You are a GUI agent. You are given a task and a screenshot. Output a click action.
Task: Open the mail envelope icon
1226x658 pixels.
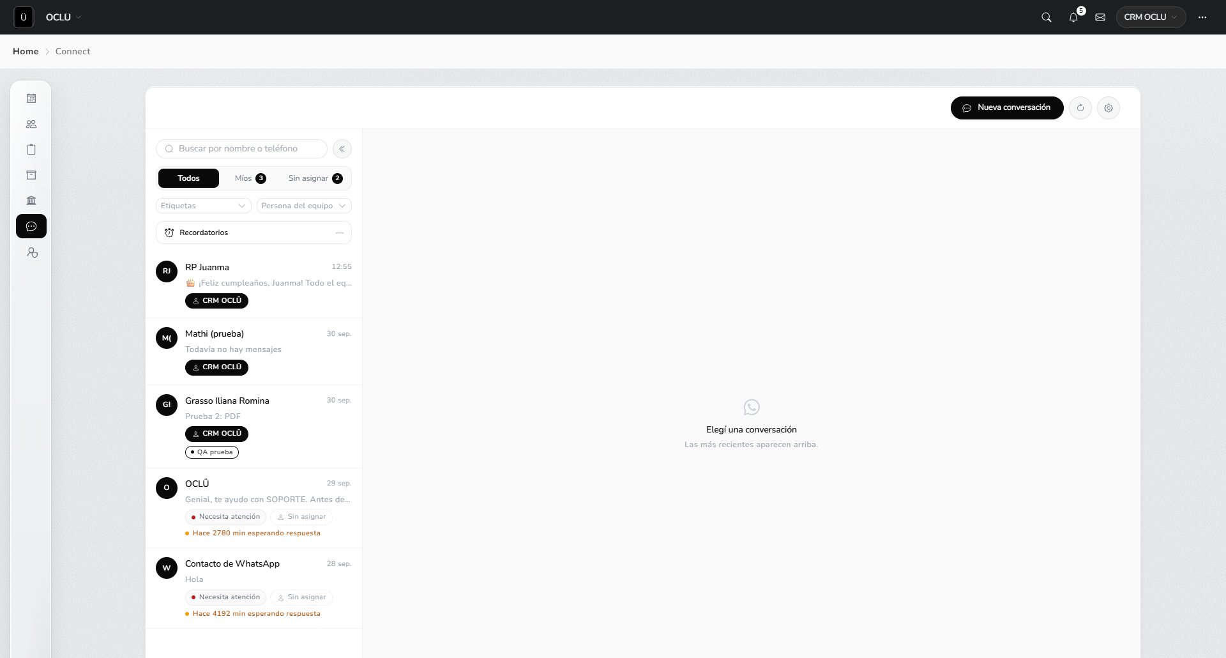click(x=1100, y=17)
